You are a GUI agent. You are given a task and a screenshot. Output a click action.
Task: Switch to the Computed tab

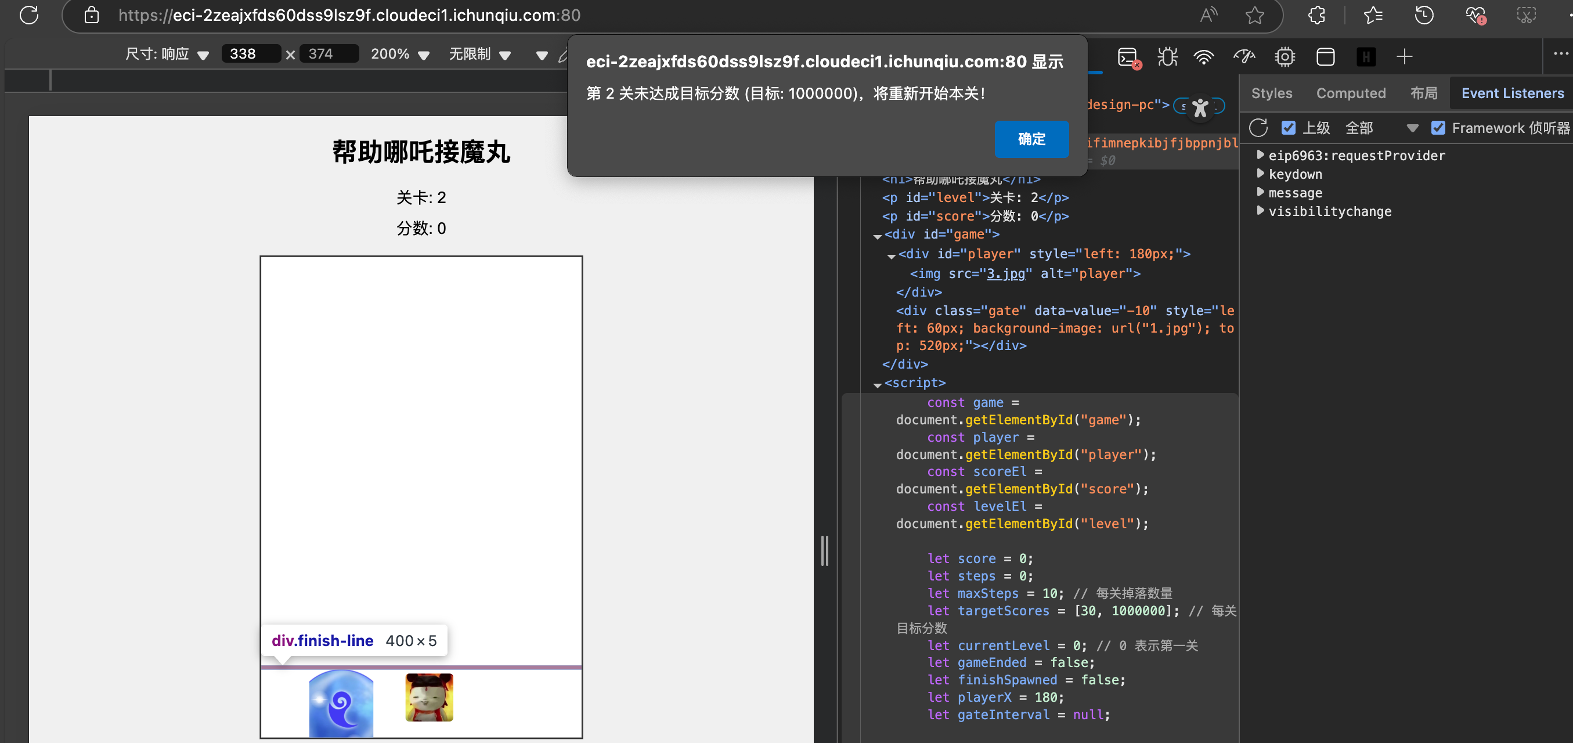point(1351,93)
